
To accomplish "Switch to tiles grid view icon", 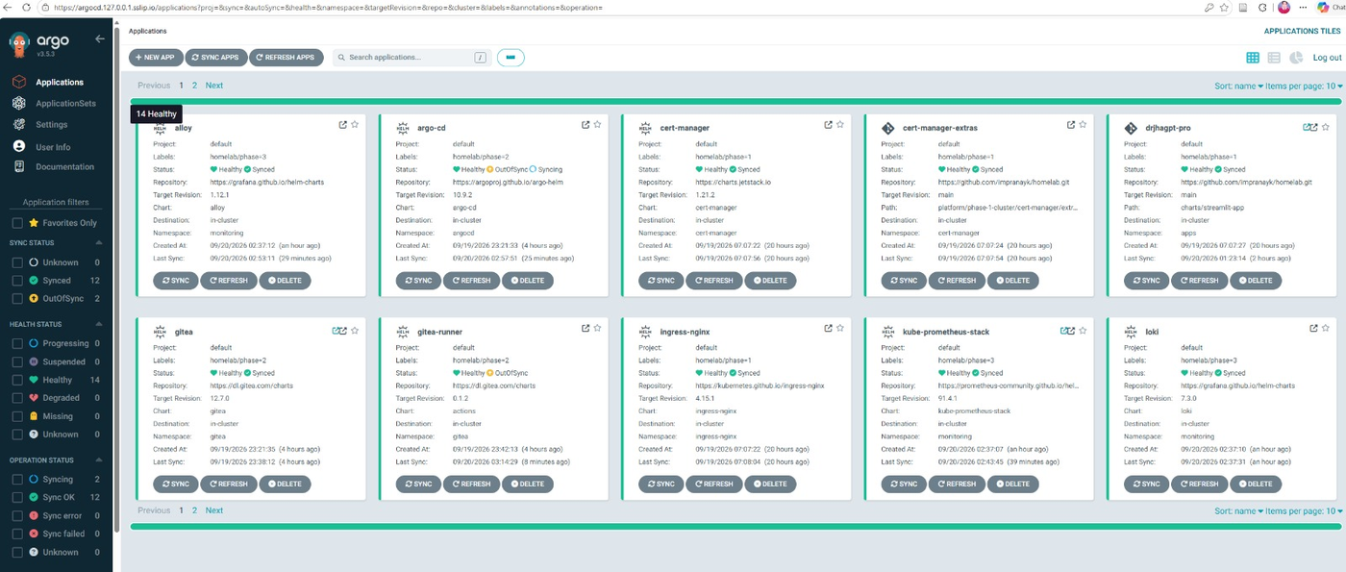I will click(1253, 58).
